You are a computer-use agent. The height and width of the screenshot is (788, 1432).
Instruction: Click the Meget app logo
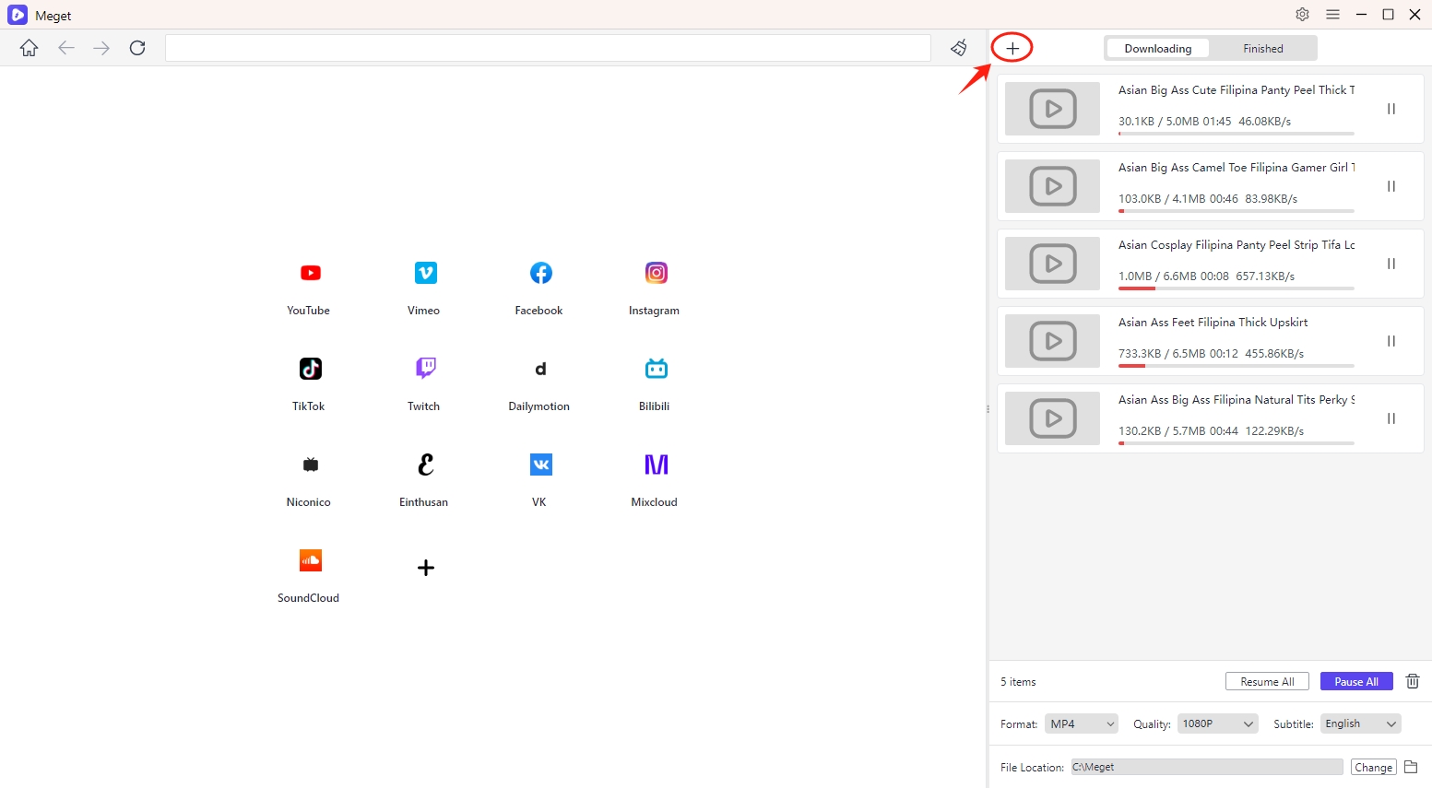18,15
